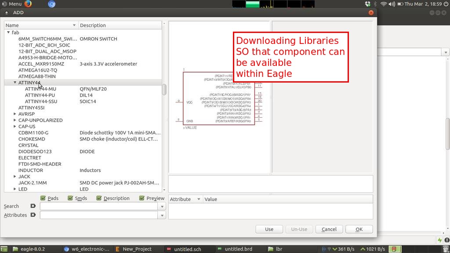Expand the LED entry
The image size is (450, 253).
(x=15, y=189)
